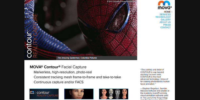Open the HOME menu item
Viewport: 200px width, 100px height.
click(x=167, y=12)
